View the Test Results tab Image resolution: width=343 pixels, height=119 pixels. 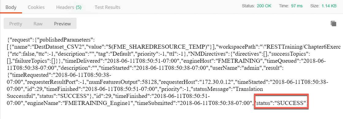point(107,7)
